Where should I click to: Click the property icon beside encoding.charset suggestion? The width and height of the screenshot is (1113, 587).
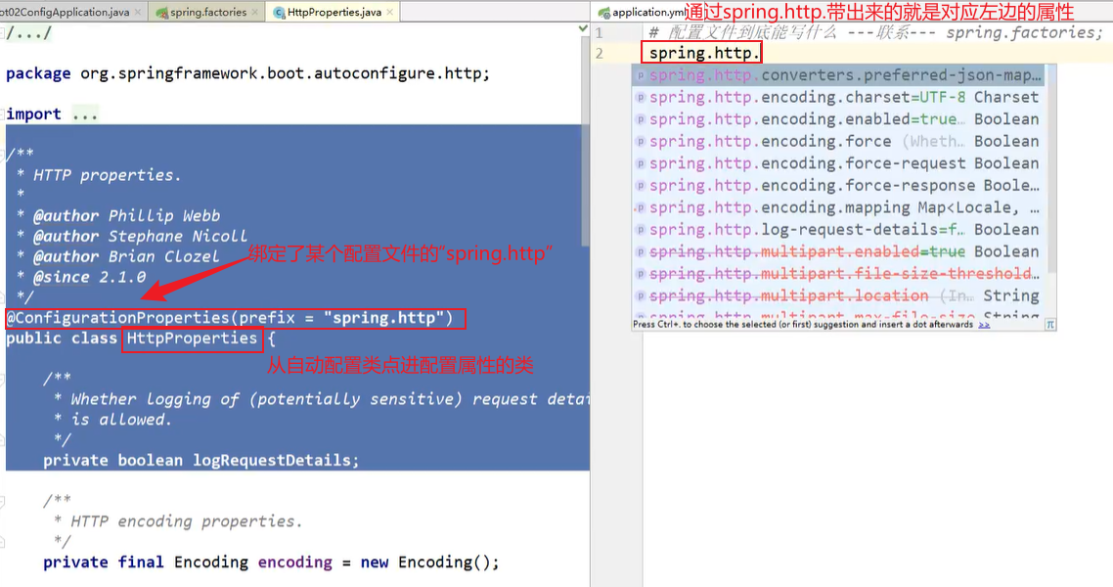coord(640,97)
